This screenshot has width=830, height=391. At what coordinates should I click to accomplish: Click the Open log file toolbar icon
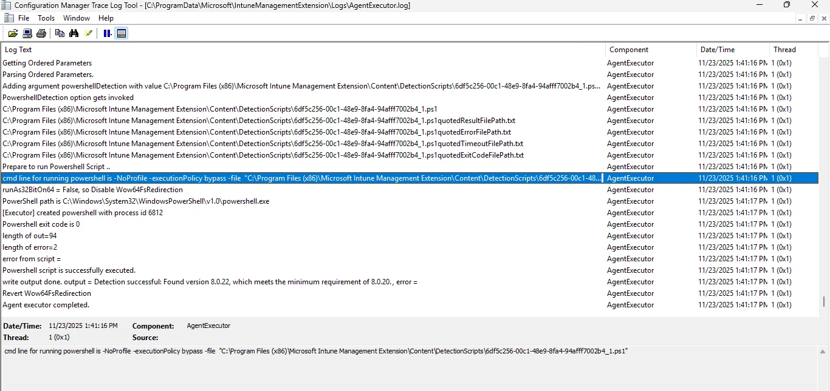point(13,33)
